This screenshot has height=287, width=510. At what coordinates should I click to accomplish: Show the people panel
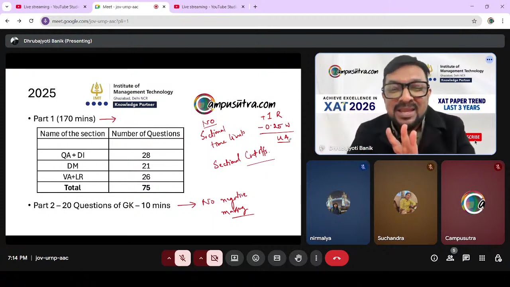[x=450, y=258]
